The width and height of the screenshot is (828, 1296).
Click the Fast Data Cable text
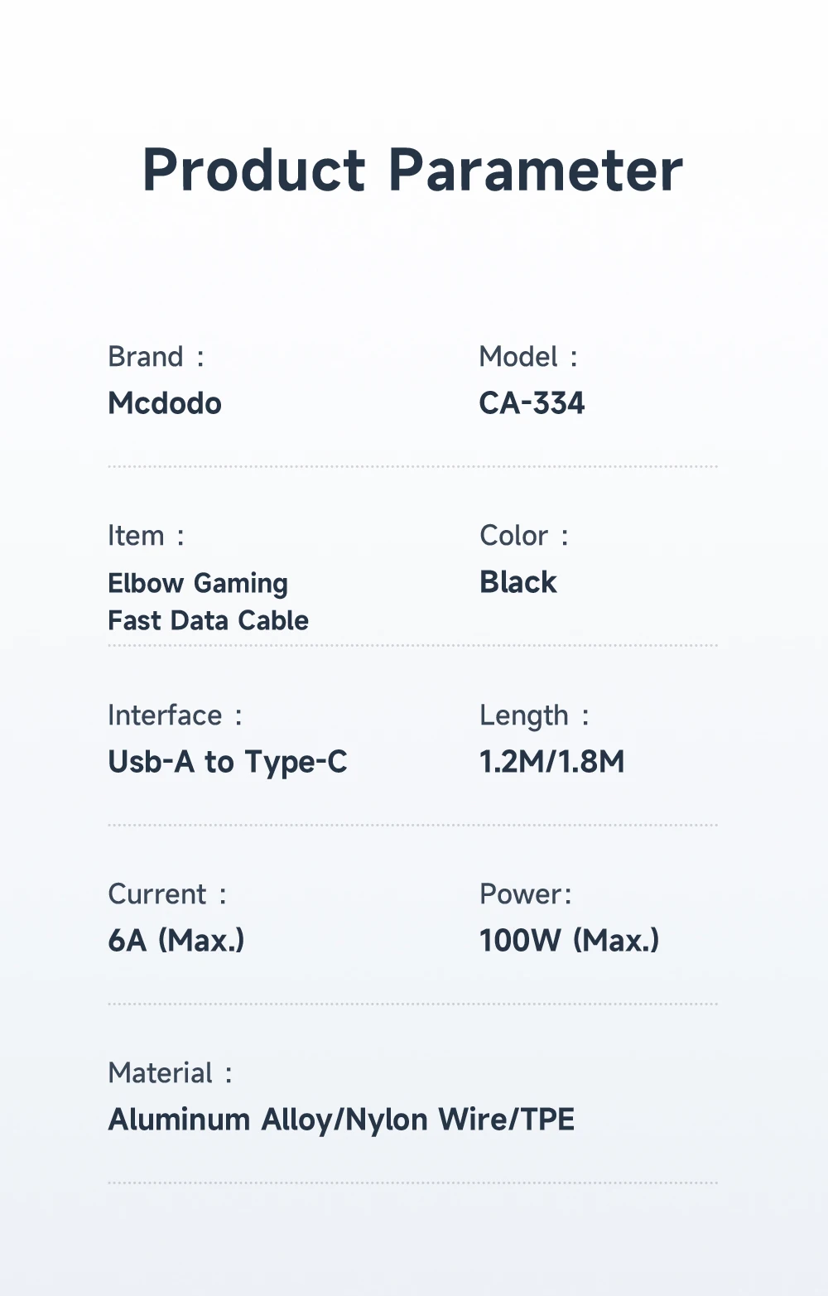[209, 620]
